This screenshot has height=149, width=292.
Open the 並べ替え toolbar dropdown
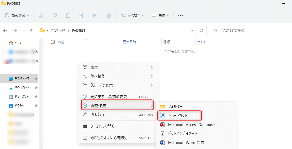pyautogui.click(x=133, y=15)
